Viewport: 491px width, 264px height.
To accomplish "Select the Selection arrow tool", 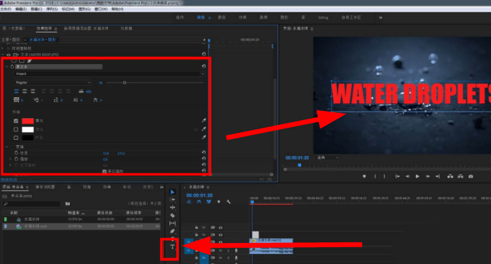I will point(173,192).
